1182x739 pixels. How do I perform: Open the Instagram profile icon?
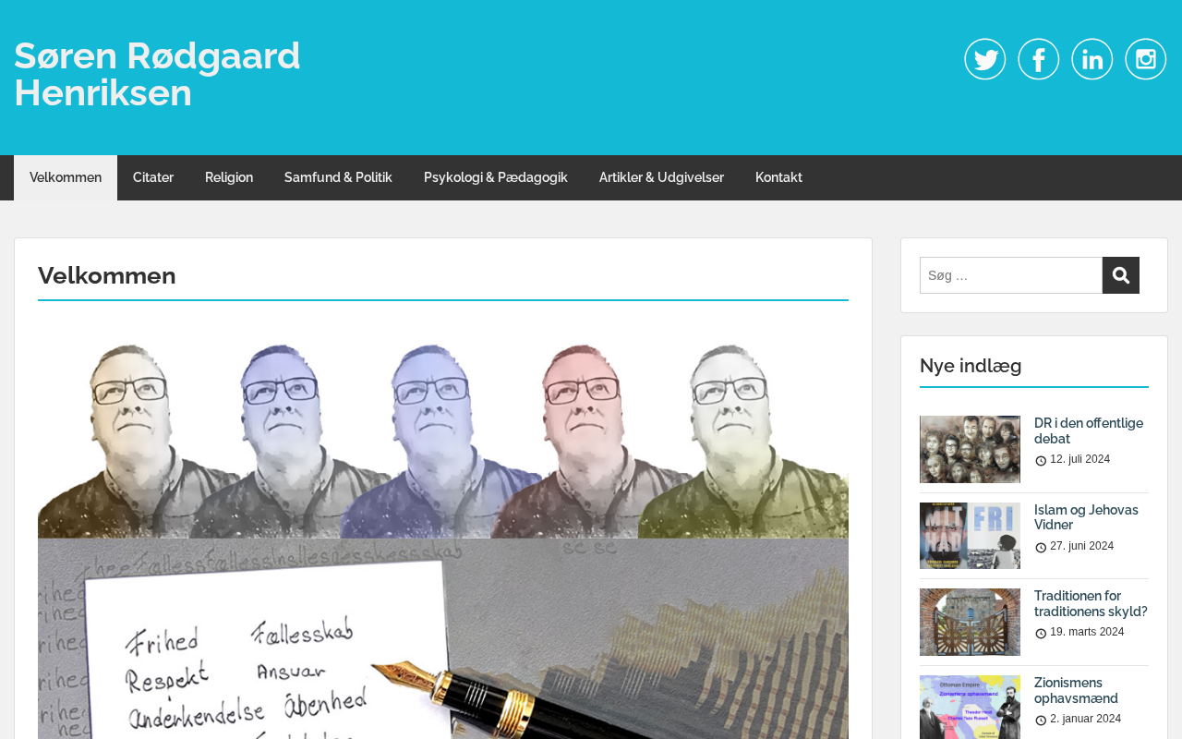[1146, 59]
